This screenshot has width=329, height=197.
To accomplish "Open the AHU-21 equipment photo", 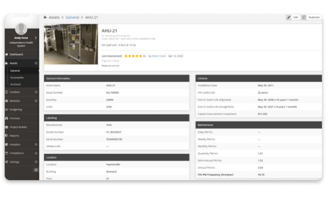I will tap(71, 44).
